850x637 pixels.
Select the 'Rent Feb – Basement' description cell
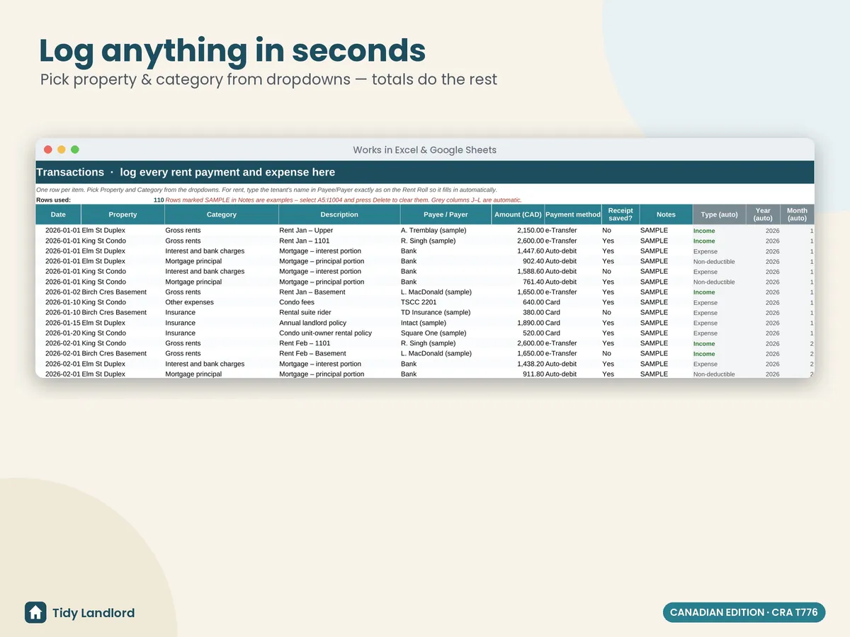339,353
